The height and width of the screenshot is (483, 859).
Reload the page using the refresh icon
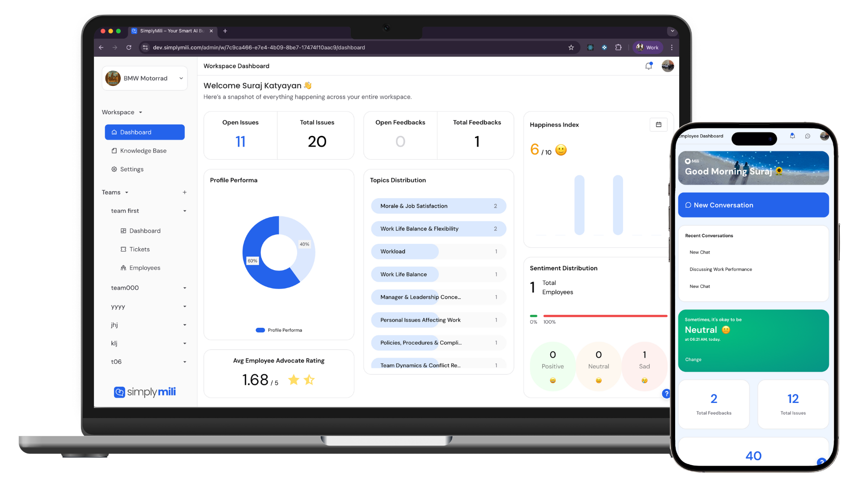129,47
